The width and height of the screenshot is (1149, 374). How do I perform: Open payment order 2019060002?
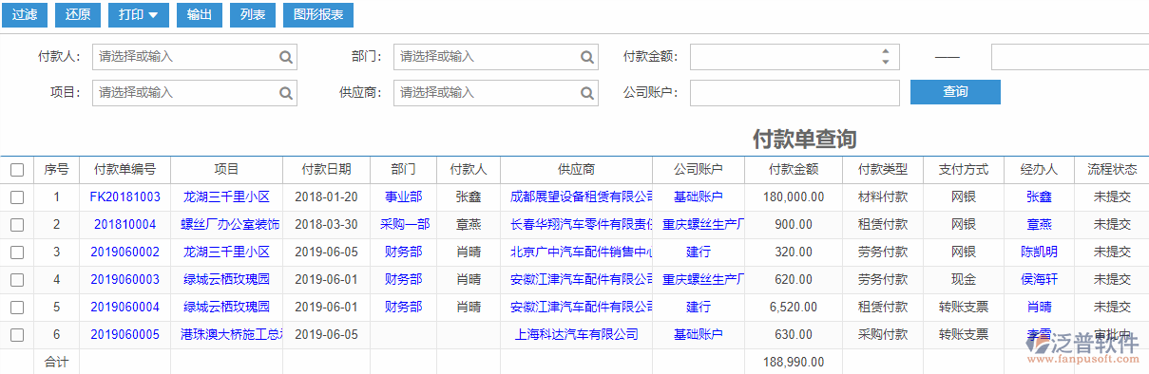[125, 252]
